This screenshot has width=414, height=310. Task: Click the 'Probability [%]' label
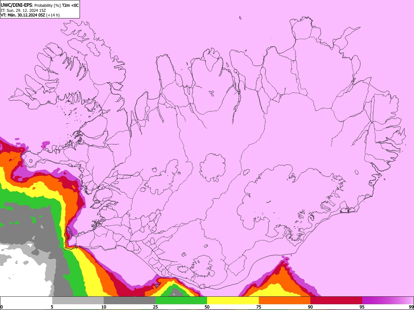48,5
